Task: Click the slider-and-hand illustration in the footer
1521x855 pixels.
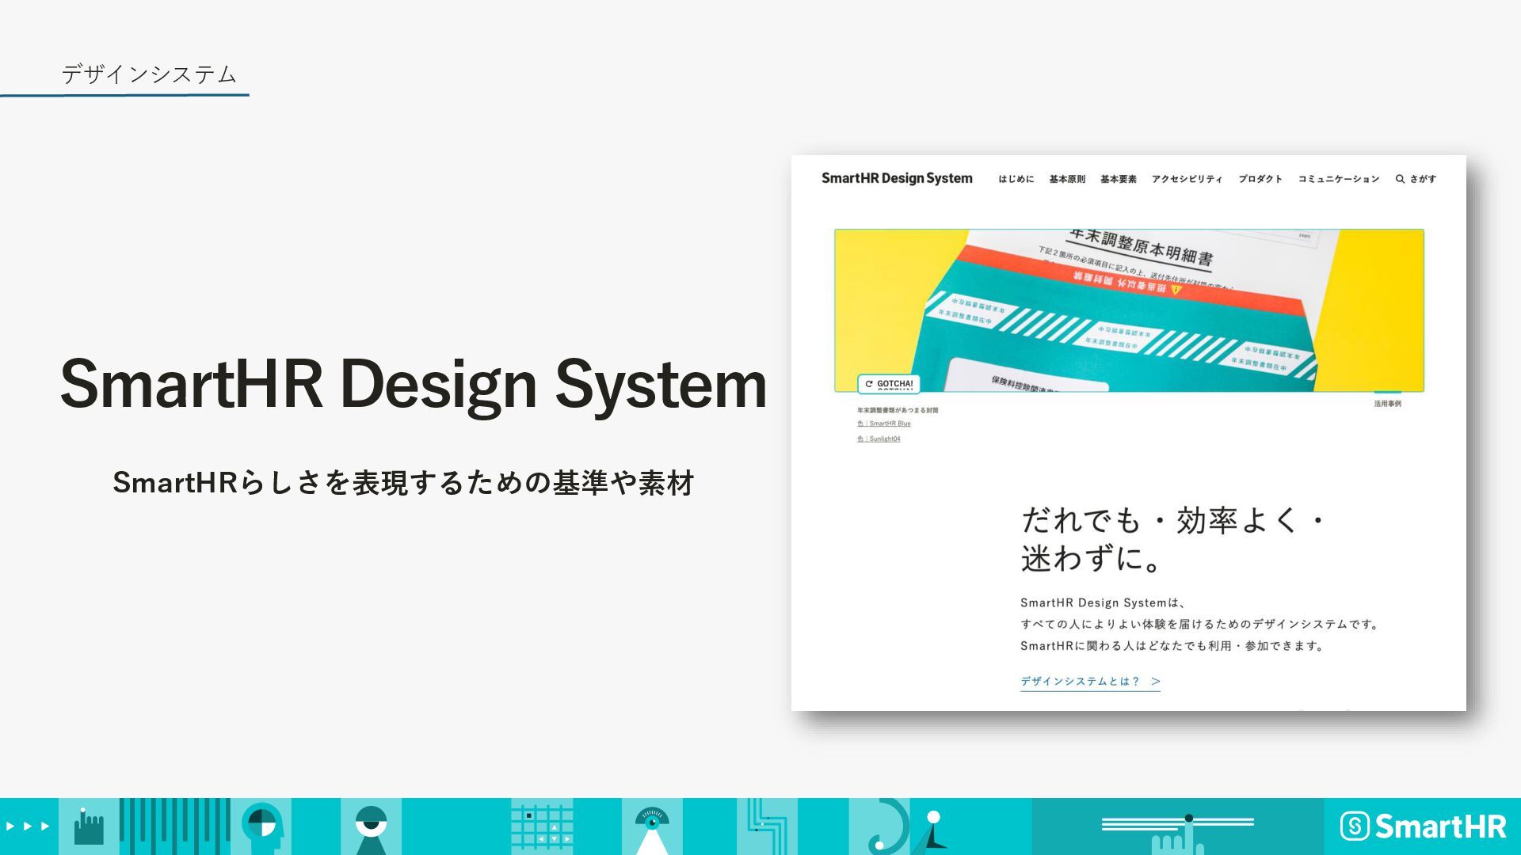Action: tap(1177, 828)
